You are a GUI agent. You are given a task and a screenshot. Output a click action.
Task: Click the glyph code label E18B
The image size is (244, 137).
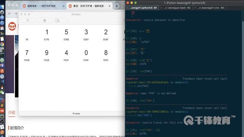click(66, 40)
